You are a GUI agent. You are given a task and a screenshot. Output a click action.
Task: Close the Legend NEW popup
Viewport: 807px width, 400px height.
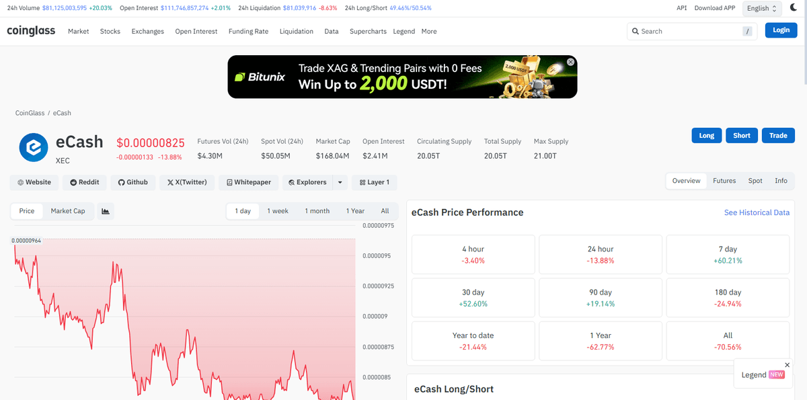[x=787, y=365]
